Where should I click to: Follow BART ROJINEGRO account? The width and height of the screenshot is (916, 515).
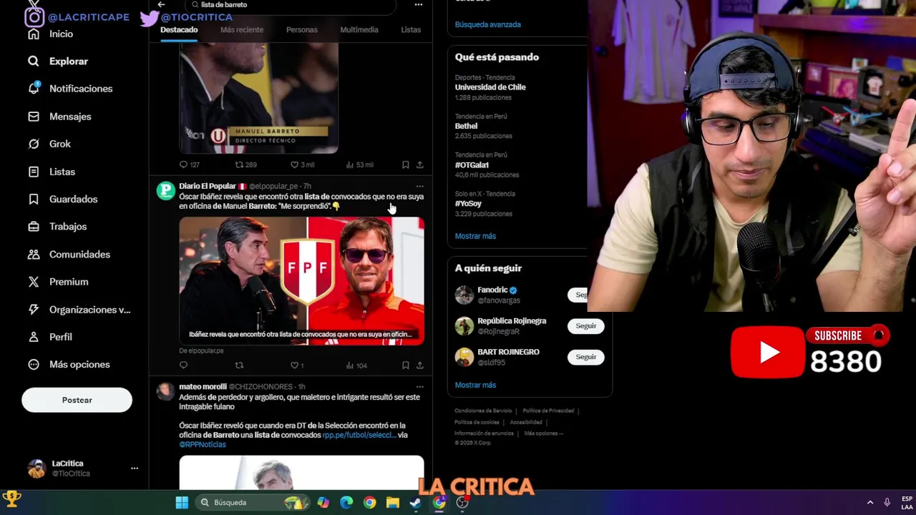585,356
